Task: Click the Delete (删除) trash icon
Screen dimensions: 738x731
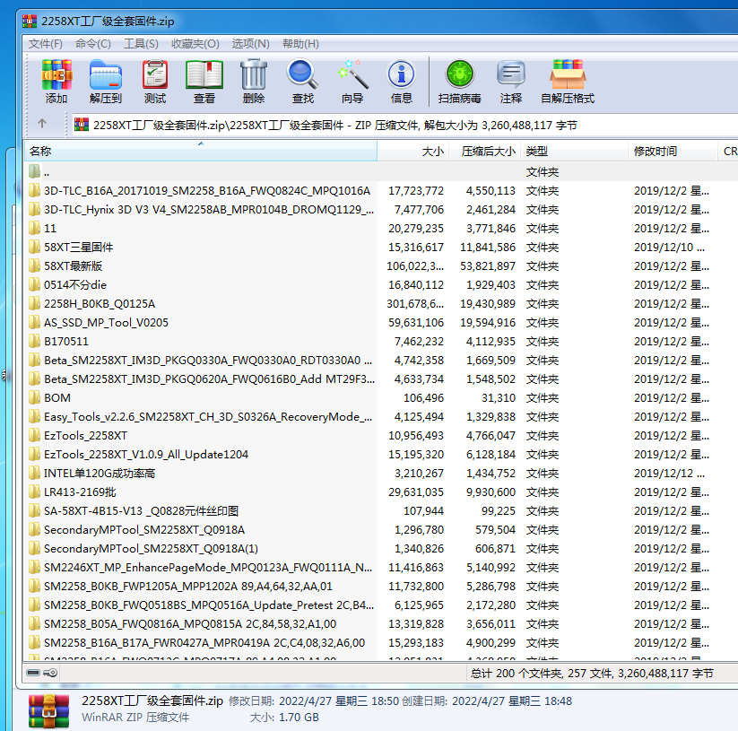Action: click(254, 81)
